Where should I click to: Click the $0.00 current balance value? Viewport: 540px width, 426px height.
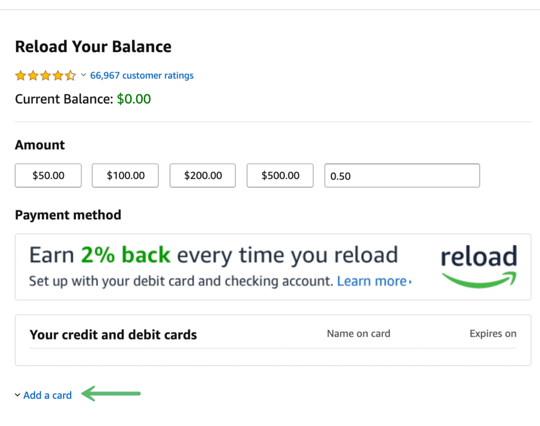pos(134,99)
